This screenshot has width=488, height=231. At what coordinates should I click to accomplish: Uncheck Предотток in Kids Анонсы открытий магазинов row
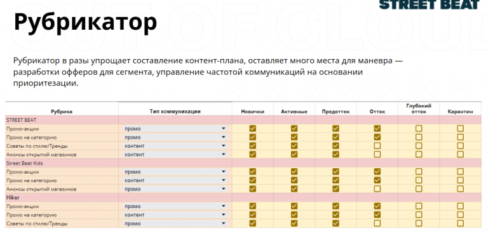click(x=335, y=188)
